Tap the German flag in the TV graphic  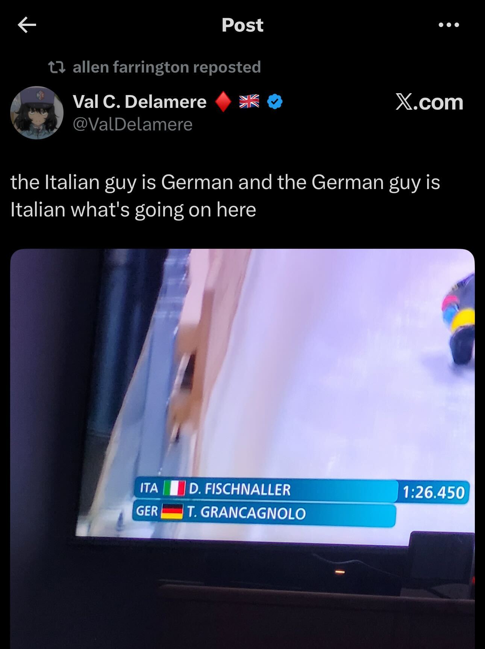172,511
